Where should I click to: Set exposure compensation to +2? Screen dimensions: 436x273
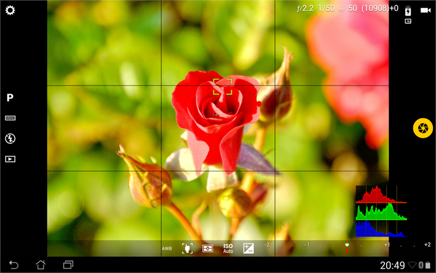(x=427, y=244)
